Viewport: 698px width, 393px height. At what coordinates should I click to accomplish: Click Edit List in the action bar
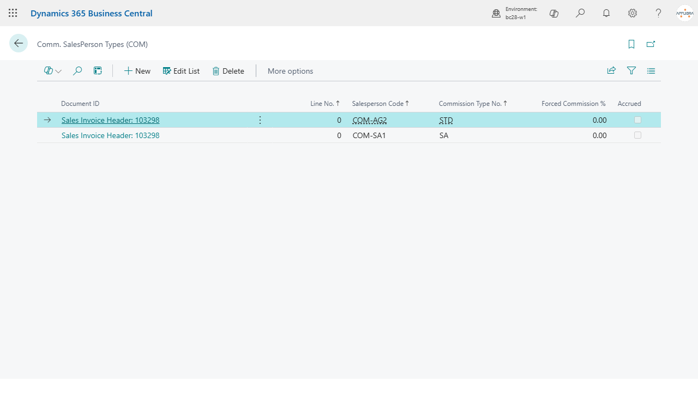coord(181,71)
